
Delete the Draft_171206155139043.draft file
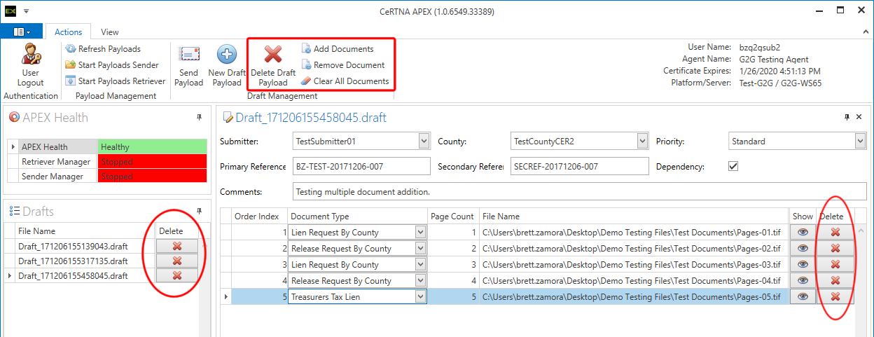tap(176, 246)
